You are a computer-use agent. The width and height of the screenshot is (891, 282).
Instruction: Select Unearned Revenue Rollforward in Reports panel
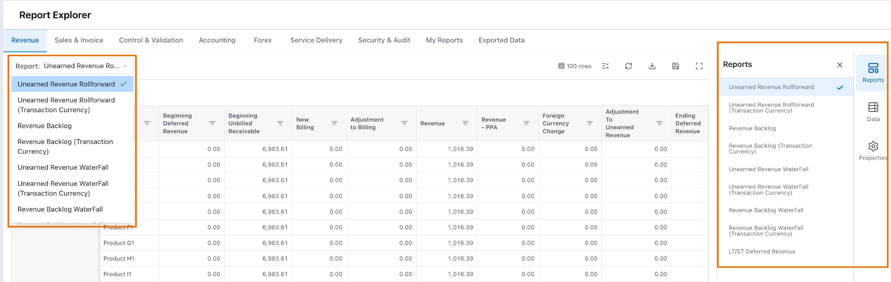pyautogui.click(x=786, y=87)
